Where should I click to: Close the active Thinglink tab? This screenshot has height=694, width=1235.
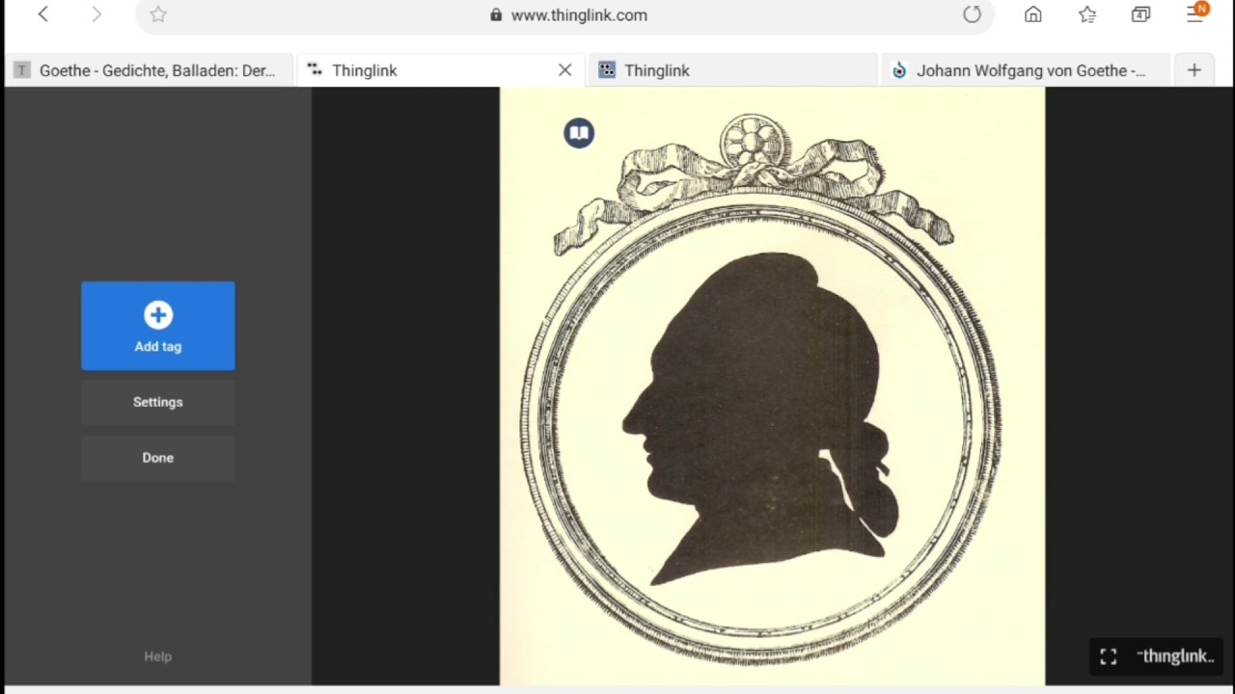pyautogui.click(x=564, y=70)
